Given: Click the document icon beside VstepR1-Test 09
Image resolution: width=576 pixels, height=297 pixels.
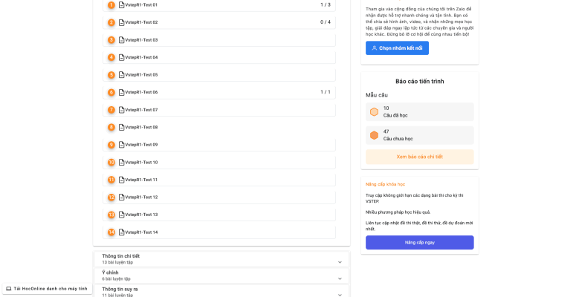Looking at the screenshot, I should (x=122, y=145).
